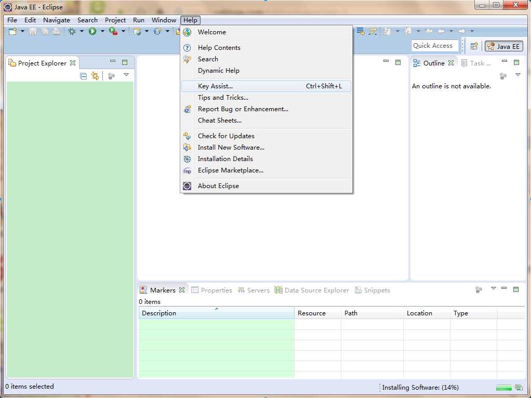Choose Help Contents menu item
This screenshot has width=531, height=398.
point(267,48)
